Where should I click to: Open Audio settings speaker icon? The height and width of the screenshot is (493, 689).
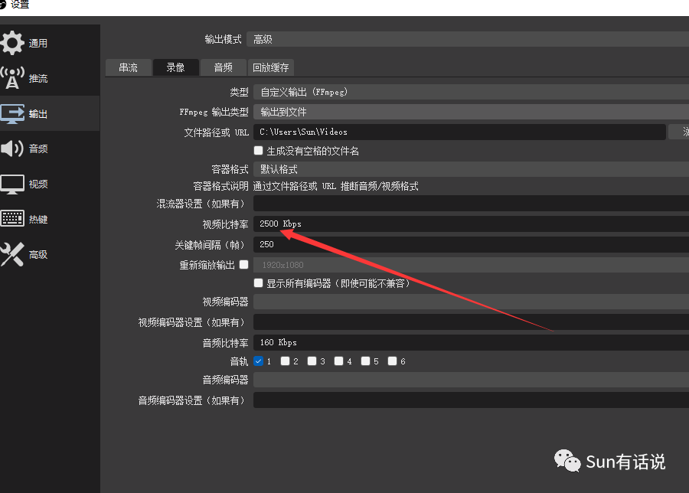(x=11, y=149)
